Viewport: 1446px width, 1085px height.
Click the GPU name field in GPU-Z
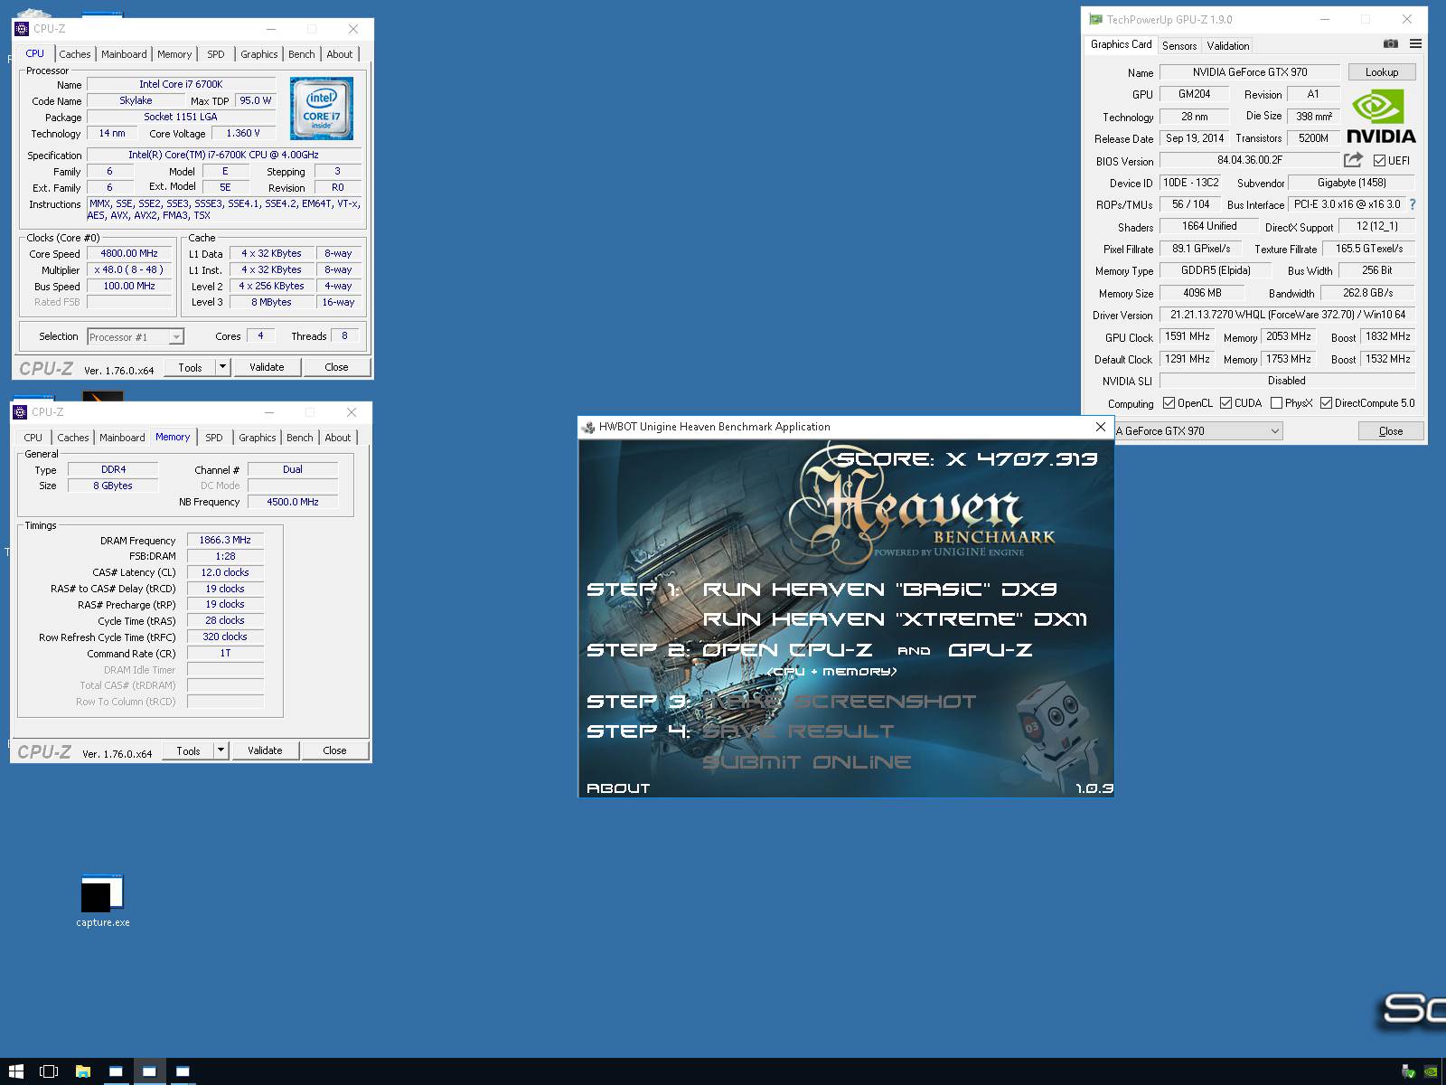[x=1249, y=72]
